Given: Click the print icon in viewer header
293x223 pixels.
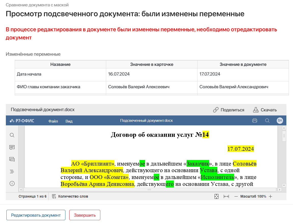Looking at the screenshot, I should point(255,121).
